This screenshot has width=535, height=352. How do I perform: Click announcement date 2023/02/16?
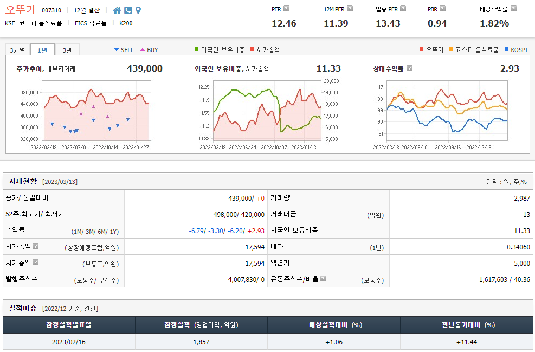pos(69,342)
